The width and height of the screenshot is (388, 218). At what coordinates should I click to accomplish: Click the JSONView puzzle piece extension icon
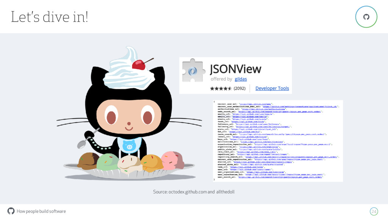(x=194, y=70)
